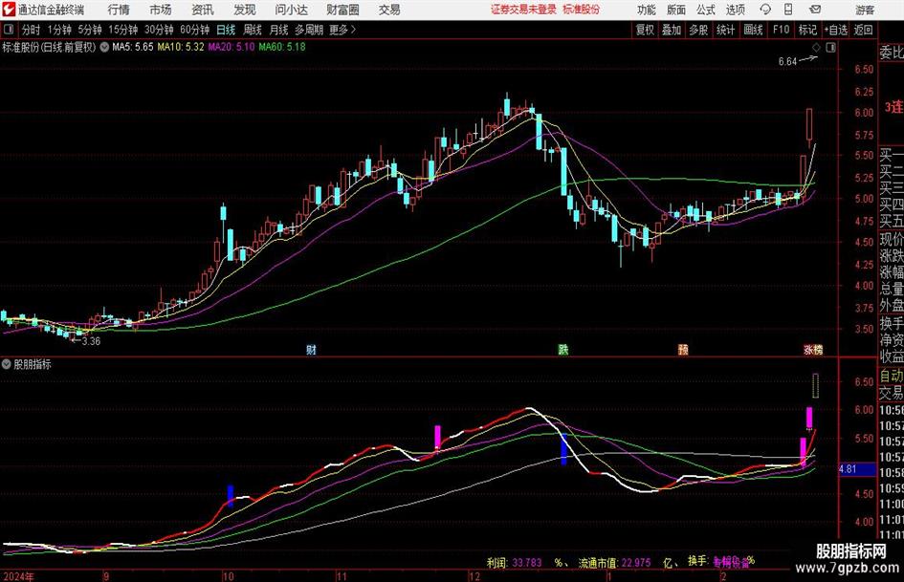Select the 日线 daily period tab
The width and height of the screenshot is (904, 582).
pyautogui.click(x=226, y=30)
